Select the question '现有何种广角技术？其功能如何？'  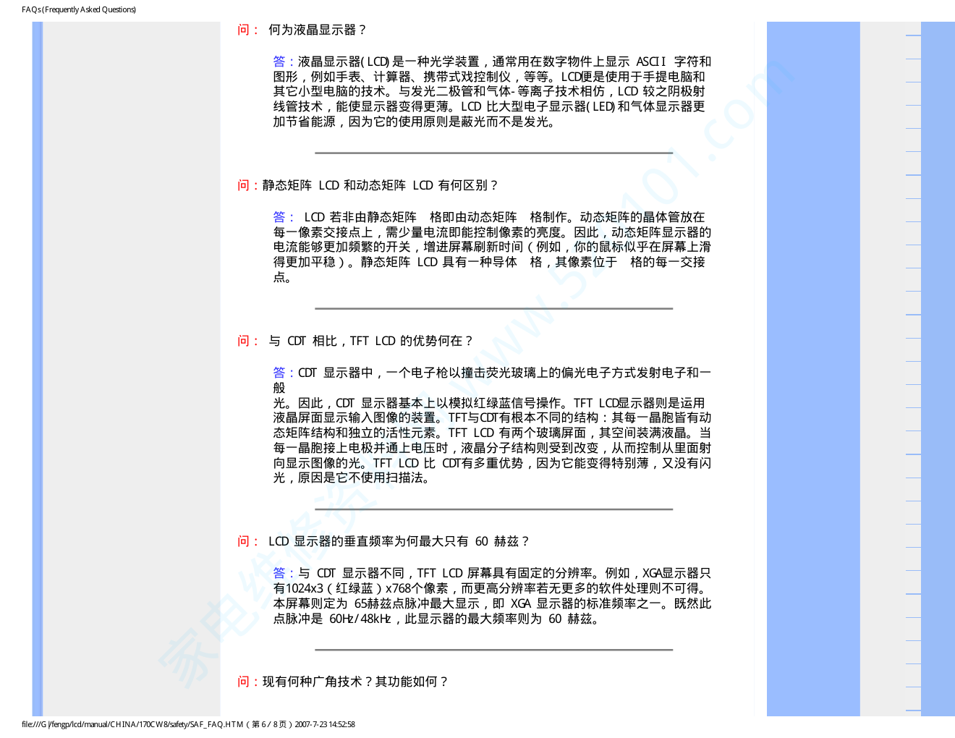pyautogui.click(x=355, y=682)
